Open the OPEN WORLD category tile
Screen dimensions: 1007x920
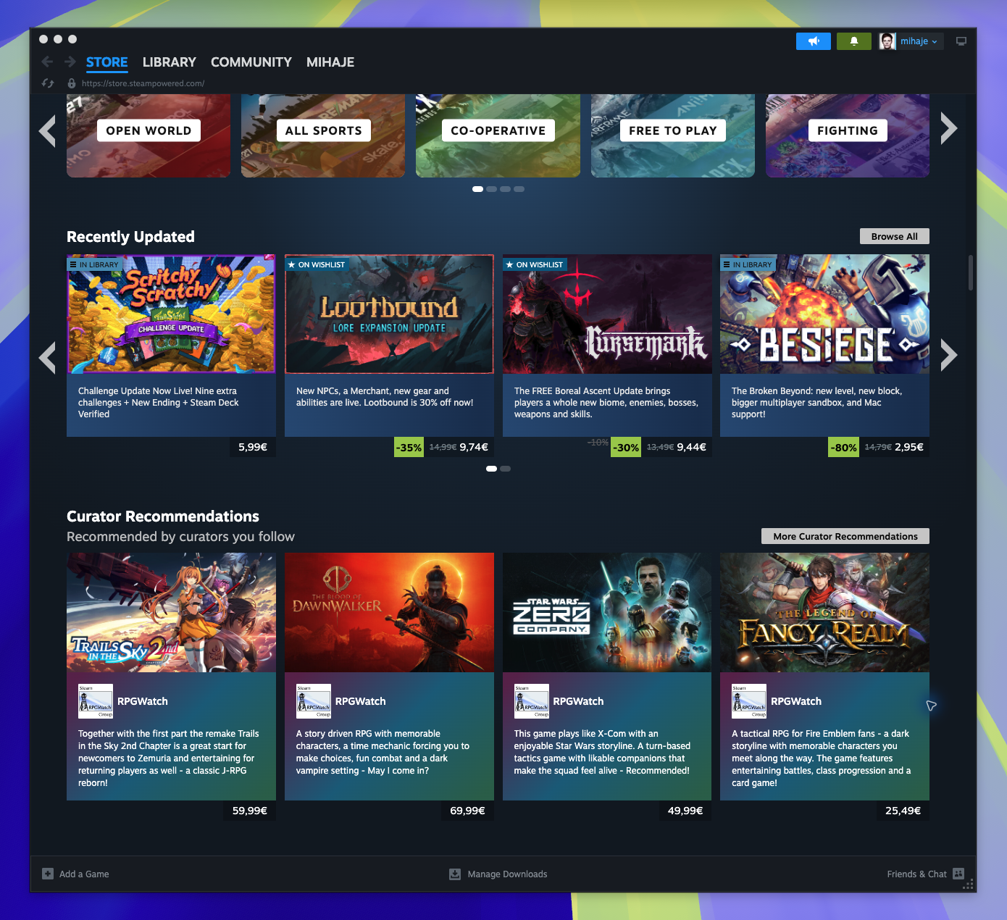pyautogui.click(x=149, y=135)
